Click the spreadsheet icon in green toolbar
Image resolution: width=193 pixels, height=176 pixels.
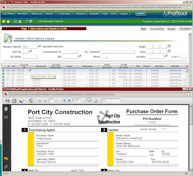click(31, 22)
